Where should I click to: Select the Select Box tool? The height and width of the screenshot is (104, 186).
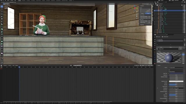2,7
